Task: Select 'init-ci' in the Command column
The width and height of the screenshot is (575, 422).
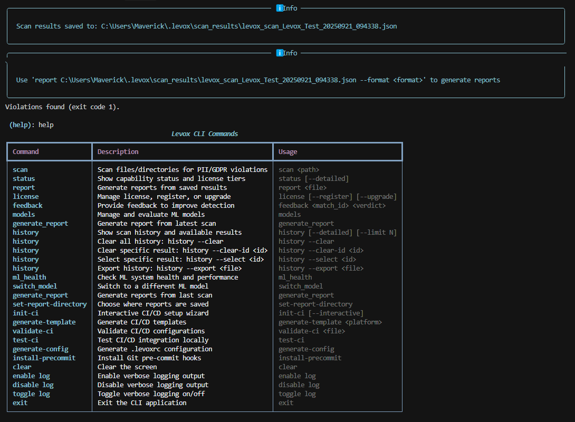Action: (26, 313)
